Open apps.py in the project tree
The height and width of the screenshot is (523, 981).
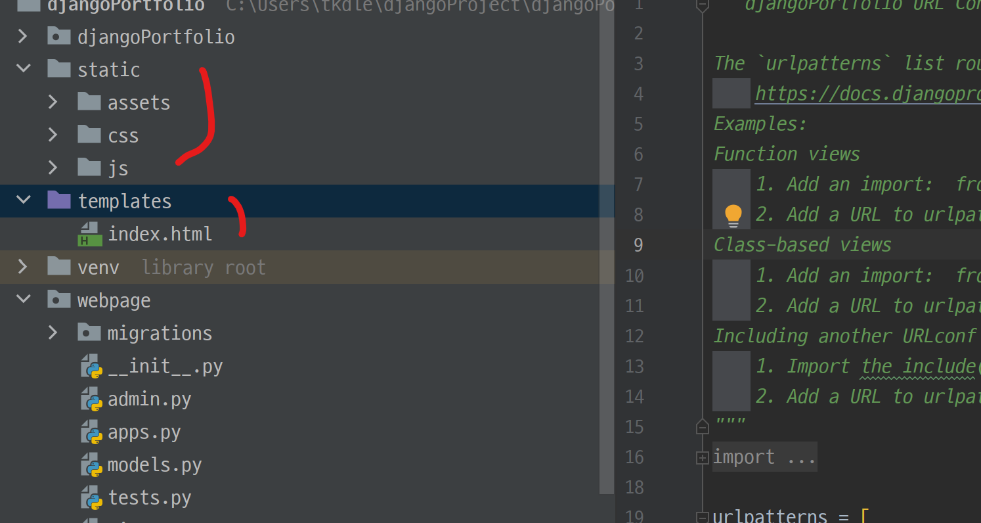point(144,432)
